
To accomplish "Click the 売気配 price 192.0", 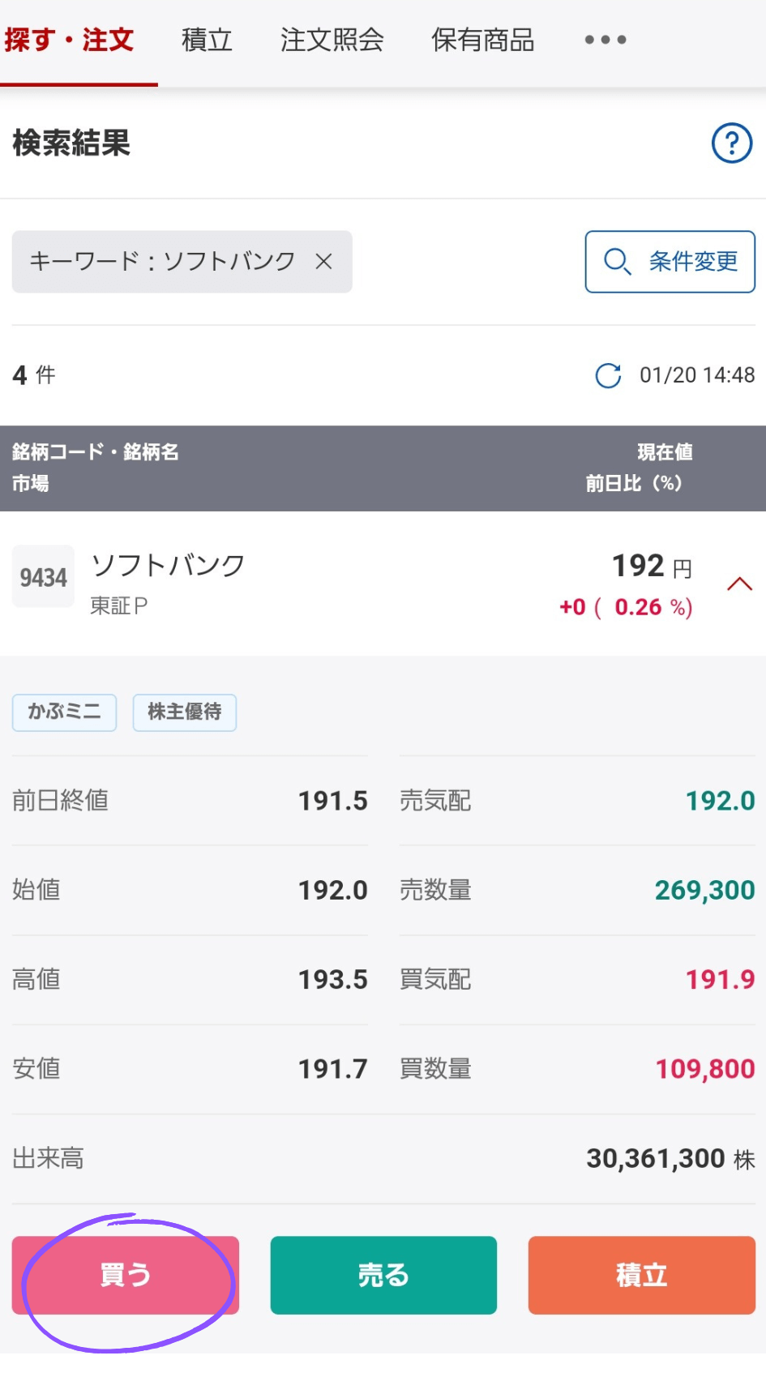I will tap(719, 801).
